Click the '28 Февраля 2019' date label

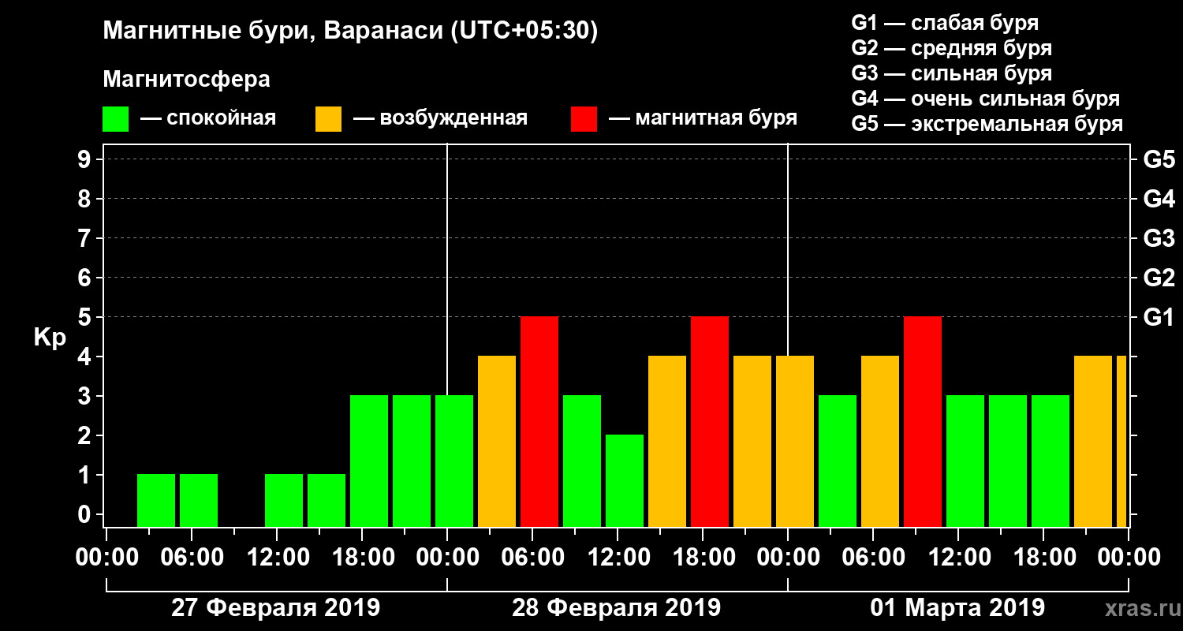pos(616,608)
